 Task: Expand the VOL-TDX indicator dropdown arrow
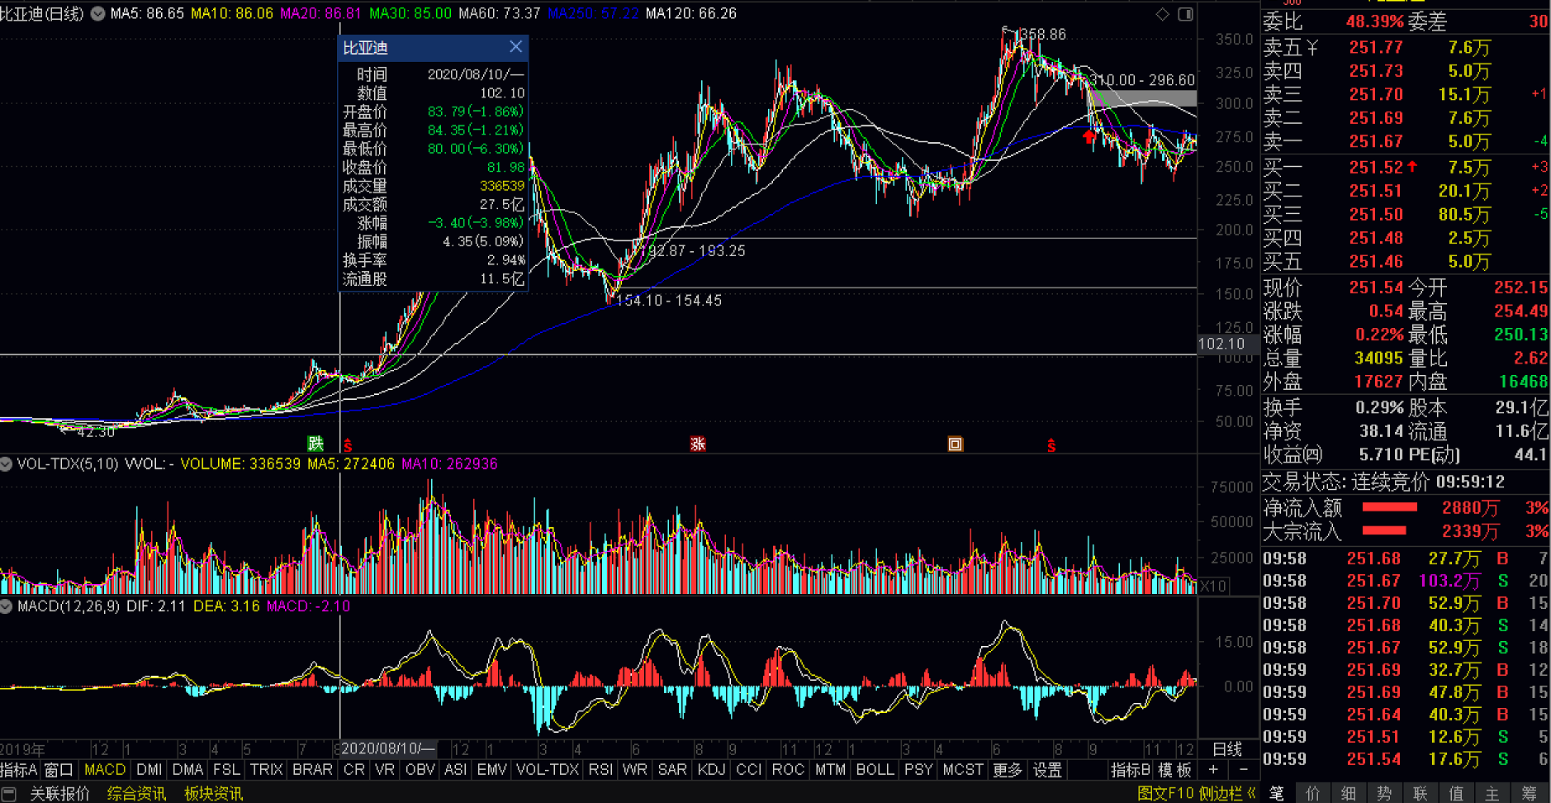tap(7, 464)
